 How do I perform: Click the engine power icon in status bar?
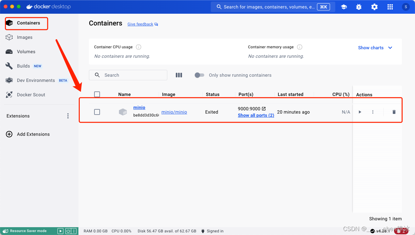click(x=68, y=231)
